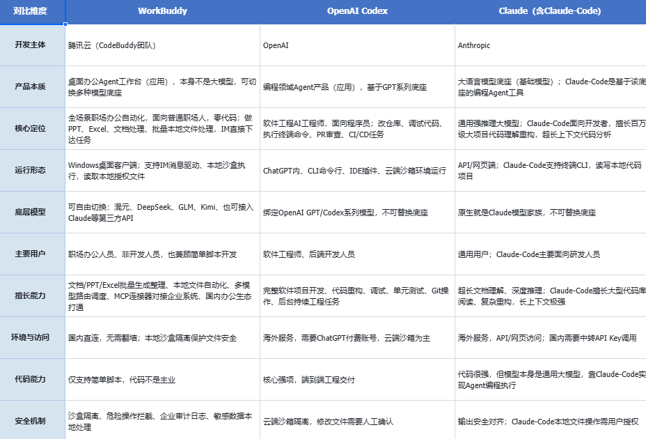Select the cell 腾讯云（CodeBuddy团队）
The image size is (646, 439).
coord(162,45)
